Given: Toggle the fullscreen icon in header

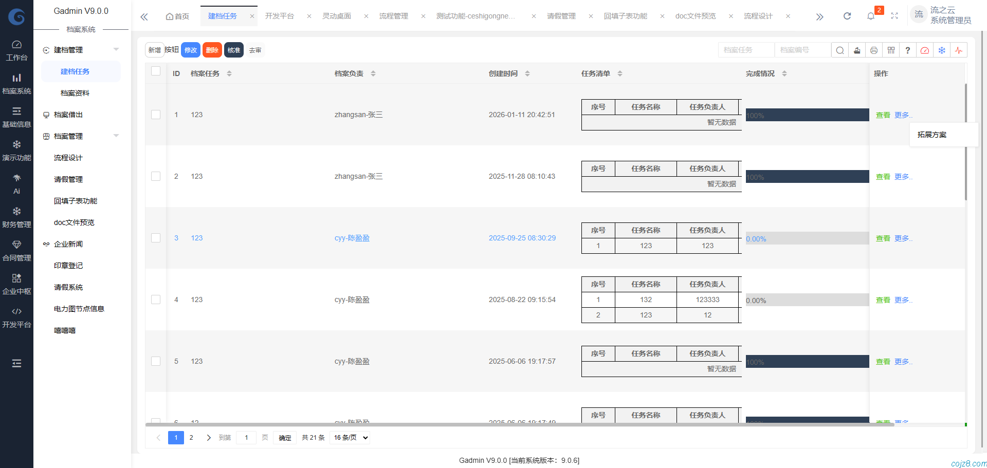Looking at the screenshot, I should coord(894,16).
